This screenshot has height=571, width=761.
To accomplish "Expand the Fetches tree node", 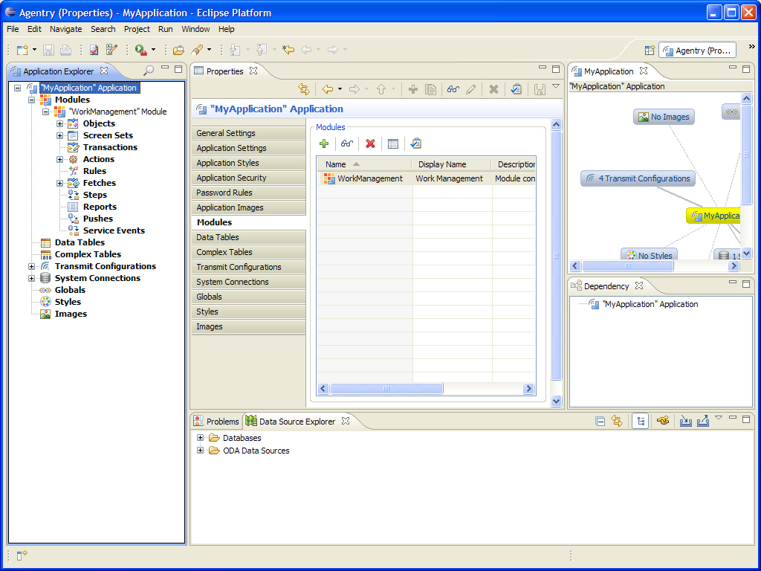I will pos(59,183).
